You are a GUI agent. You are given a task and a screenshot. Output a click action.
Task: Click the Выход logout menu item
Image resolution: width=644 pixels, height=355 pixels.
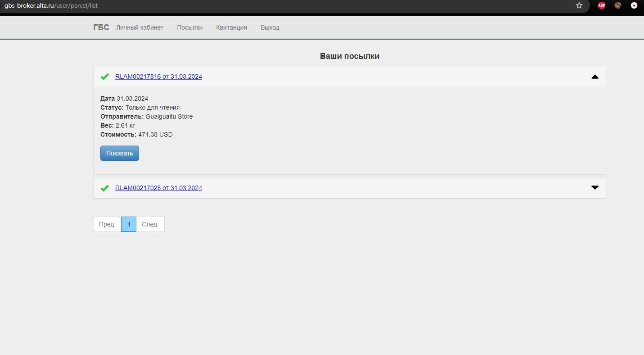270,27
